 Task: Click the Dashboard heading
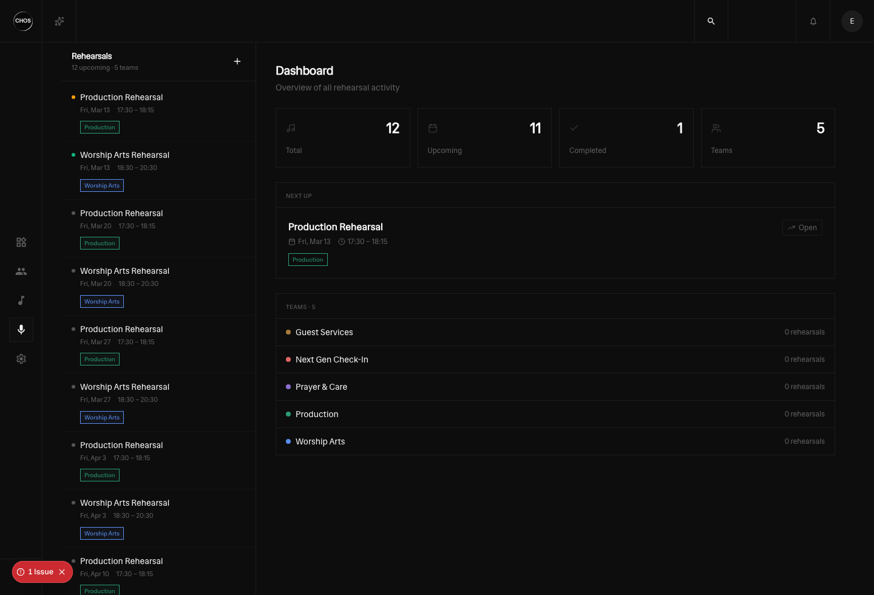[x=304, y=71]
